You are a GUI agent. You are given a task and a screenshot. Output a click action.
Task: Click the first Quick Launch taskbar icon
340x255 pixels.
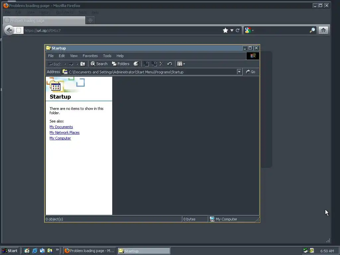tap(27, 251)
